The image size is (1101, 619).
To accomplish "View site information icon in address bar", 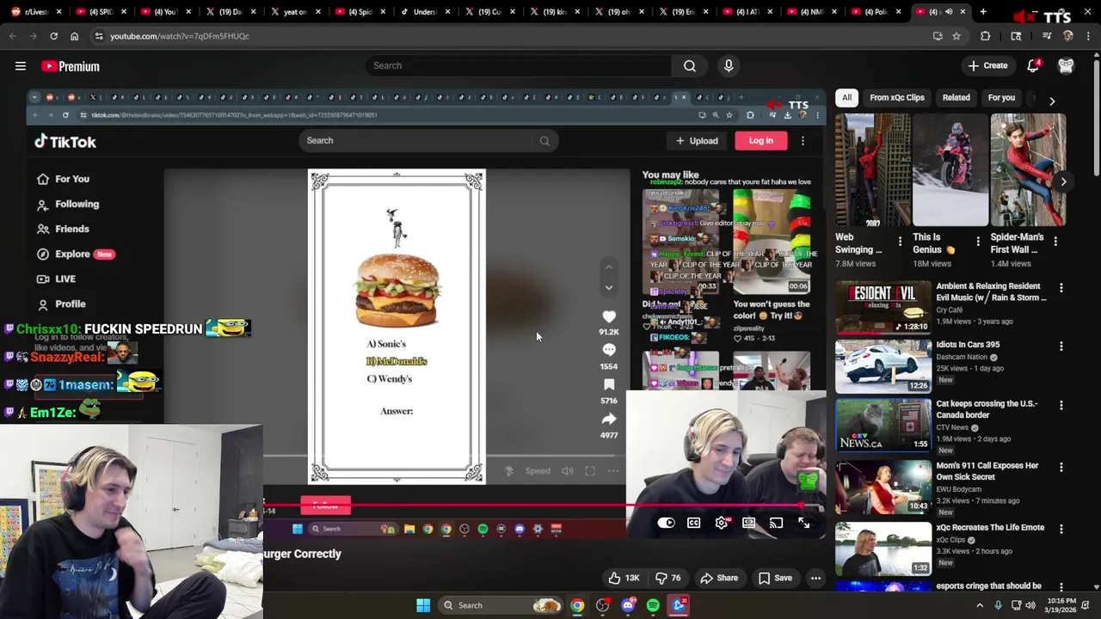I will pyautogui.click(x=99, y=36).
